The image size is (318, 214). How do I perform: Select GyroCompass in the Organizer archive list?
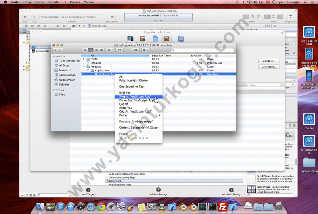(41, 51)
